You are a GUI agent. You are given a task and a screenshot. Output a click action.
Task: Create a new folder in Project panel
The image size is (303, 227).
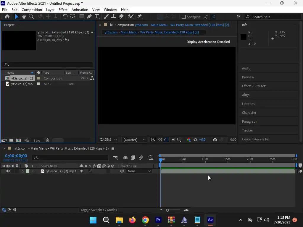12,140
